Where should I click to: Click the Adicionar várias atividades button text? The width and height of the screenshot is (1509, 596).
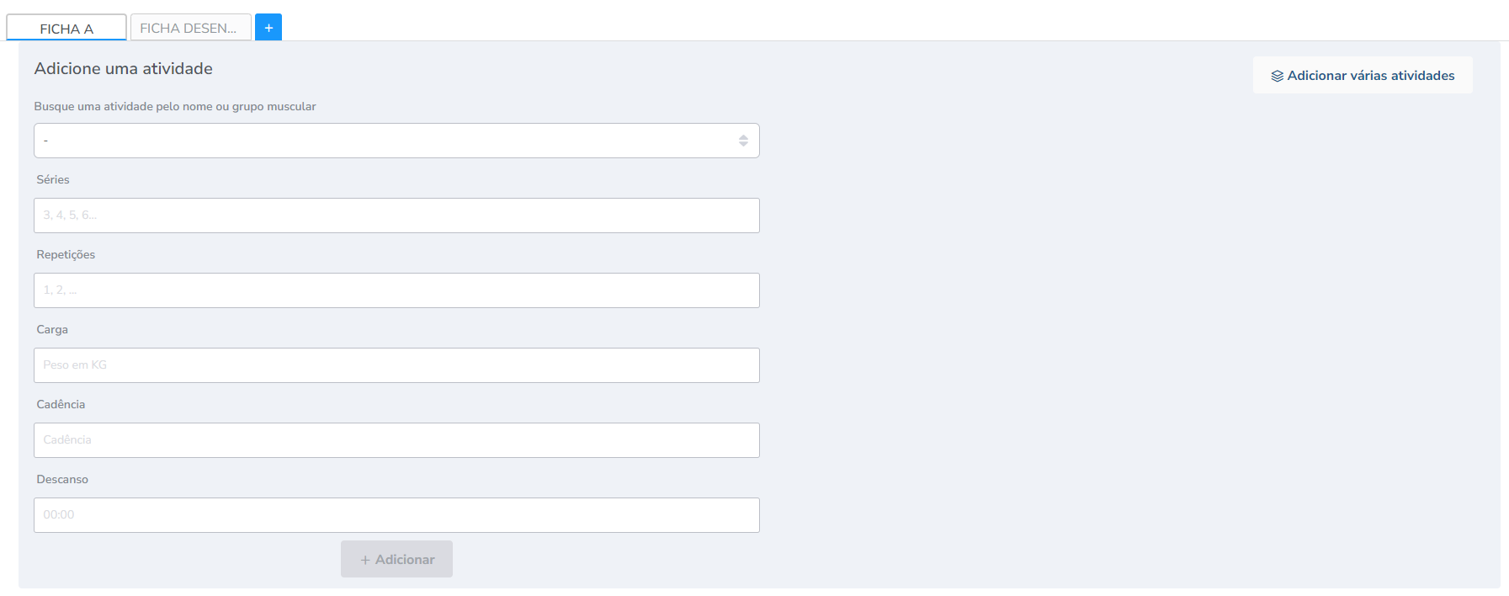tap(1370, 76)
